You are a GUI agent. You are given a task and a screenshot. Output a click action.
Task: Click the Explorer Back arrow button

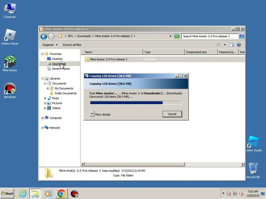tap(44, 36)
